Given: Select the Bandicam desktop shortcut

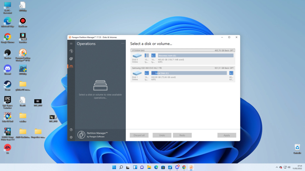Looking at the screenshot, I should click(23, 22).
